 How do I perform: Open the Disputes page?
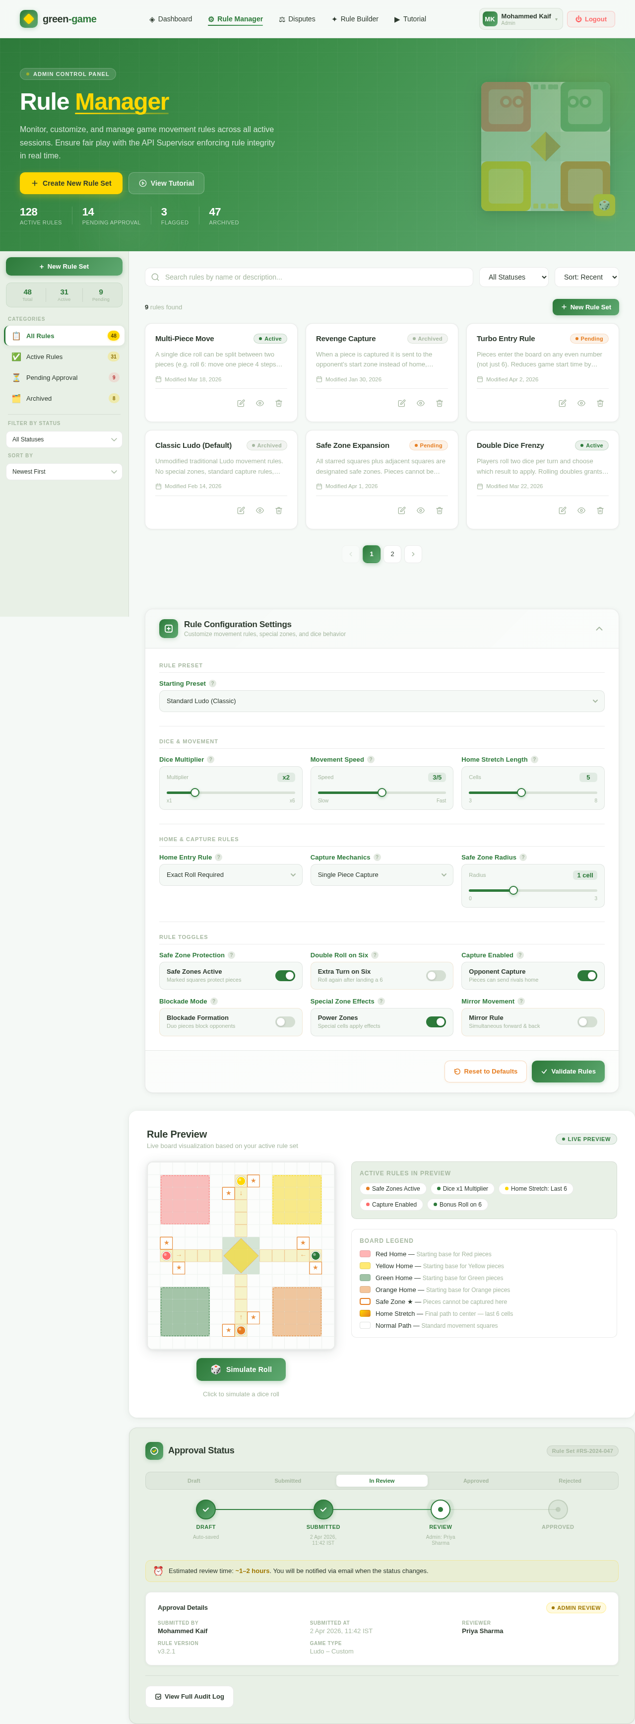(297, 19)
